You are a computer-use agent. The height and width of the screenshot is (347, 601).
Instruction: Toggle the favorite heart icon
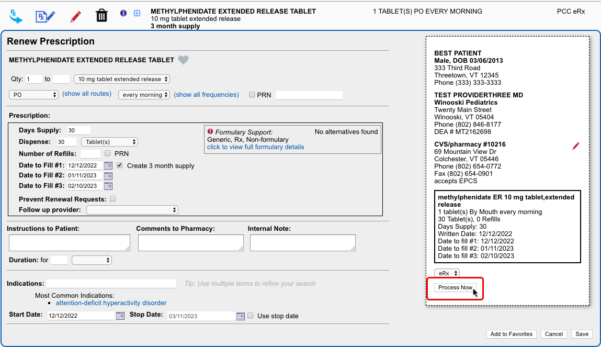point(183,60)
